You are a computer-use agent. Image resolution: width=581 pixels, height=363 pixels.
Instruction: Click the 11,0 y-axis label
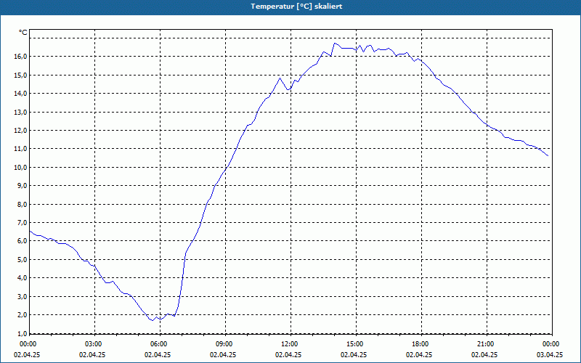[x=20, y=149]
